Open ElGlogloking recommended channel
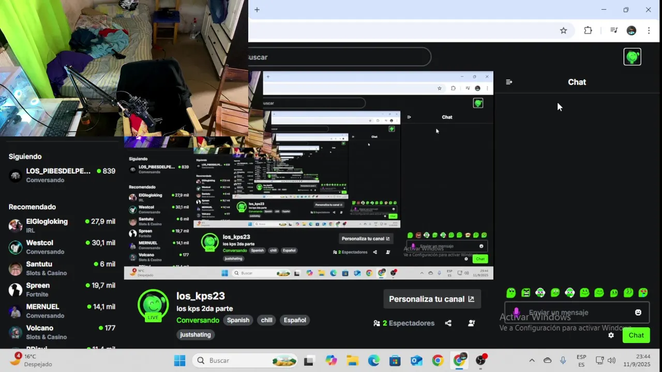The width and height of the screenshot is (662, 372). coord(62,226)
